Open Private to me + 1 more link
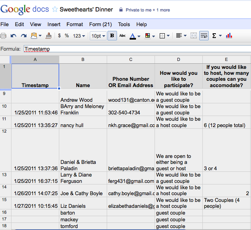 pos(147,10)
